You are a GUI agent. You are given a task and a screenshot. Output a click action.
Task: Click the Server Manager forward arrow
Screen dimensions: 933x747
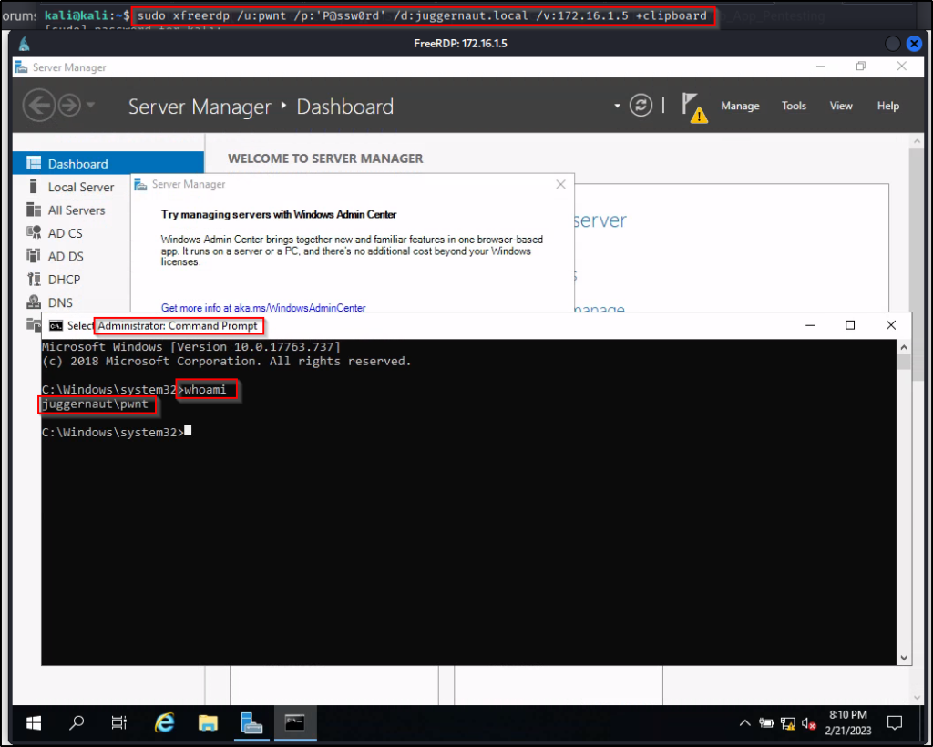click(x=69, y=106)
